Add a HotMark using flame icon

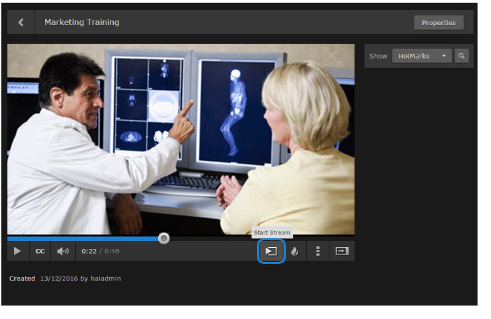click(x=295, y=251)
